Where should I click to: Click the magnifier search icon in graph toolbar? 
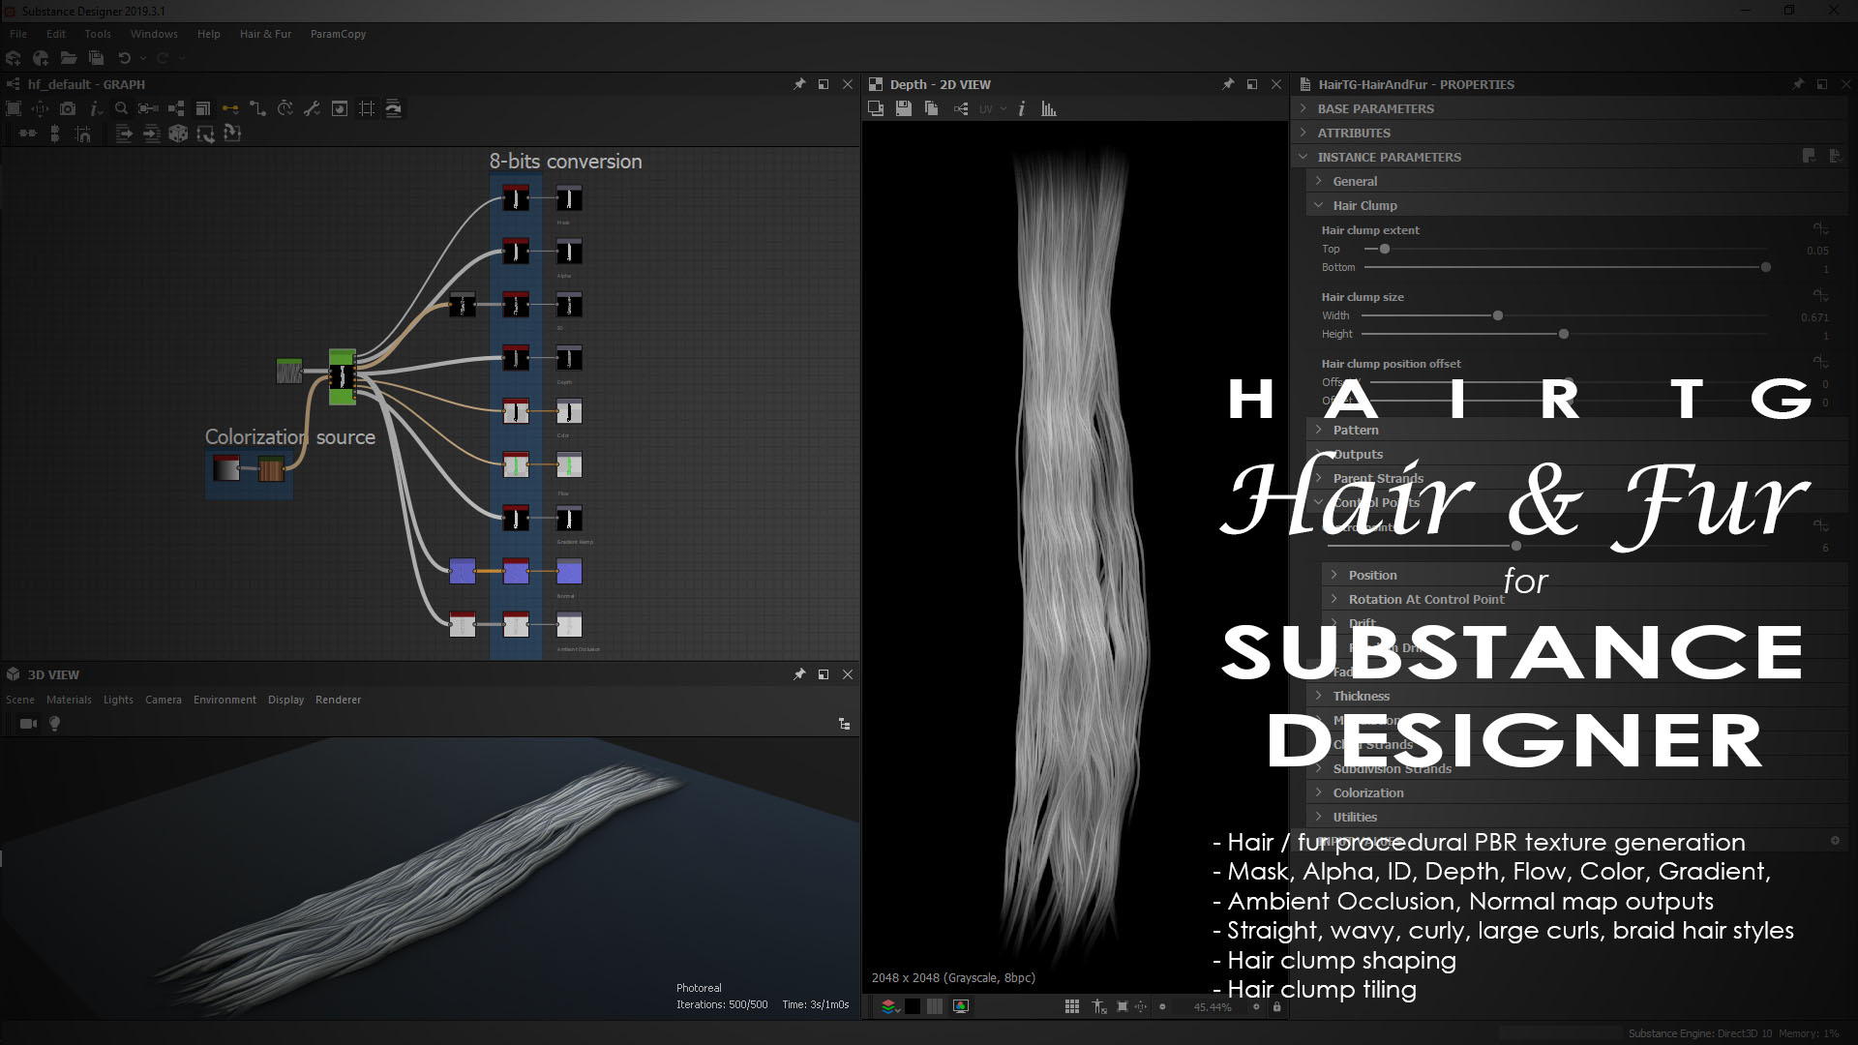click(x=121, y=108)
